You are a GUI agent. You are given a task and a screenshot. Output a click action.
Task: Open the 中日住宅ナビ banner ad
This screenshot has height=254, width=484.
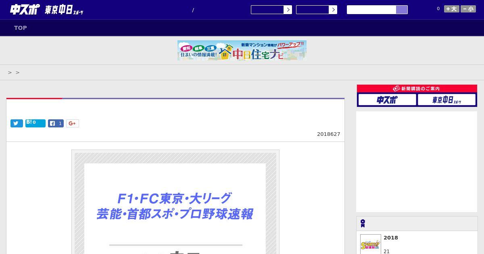point(242,50)
